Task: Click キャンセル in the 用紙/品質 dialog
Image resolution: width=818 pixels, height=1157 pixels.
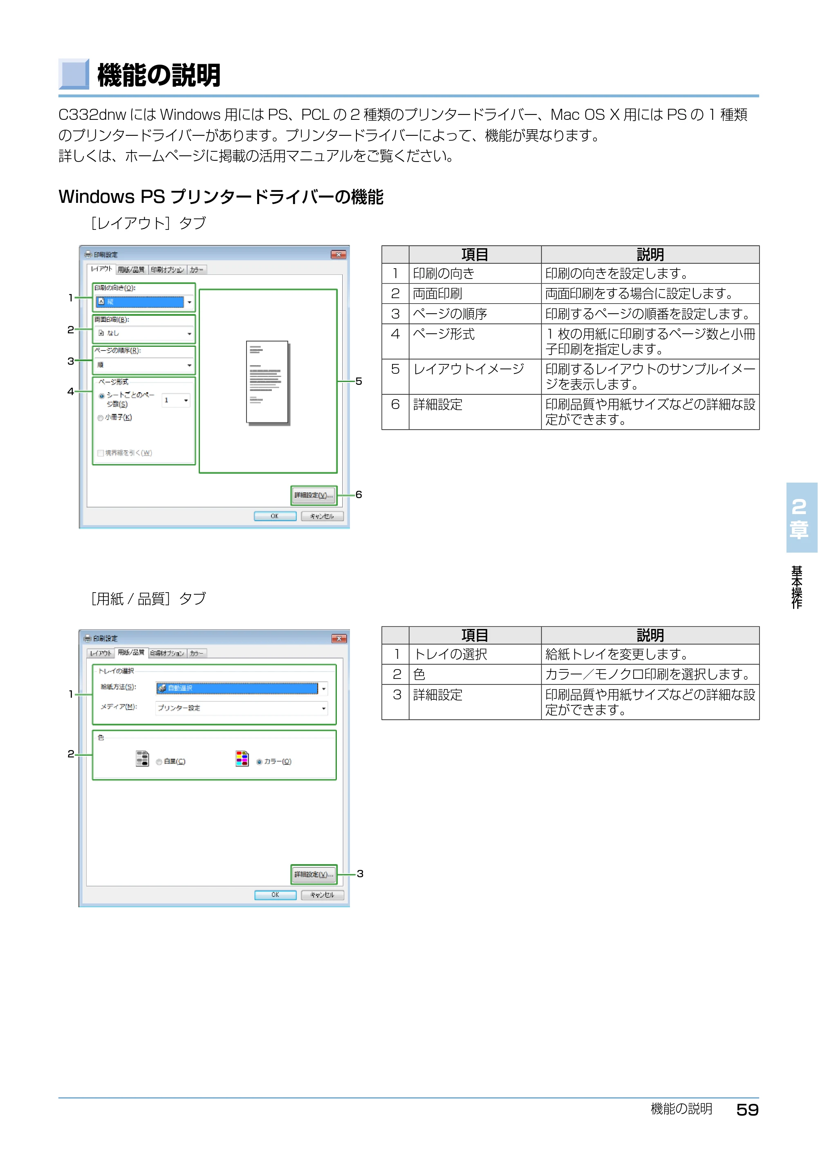Action: click(x=323, y=895)
